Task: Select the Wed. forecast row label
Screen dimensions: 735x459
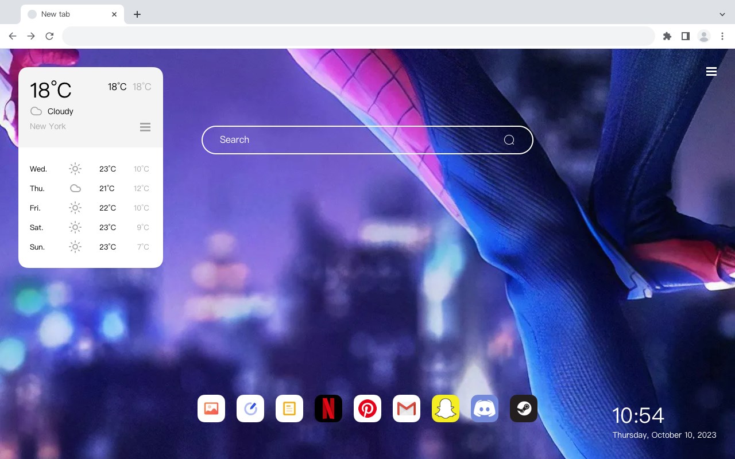Action: click(38, 169)
